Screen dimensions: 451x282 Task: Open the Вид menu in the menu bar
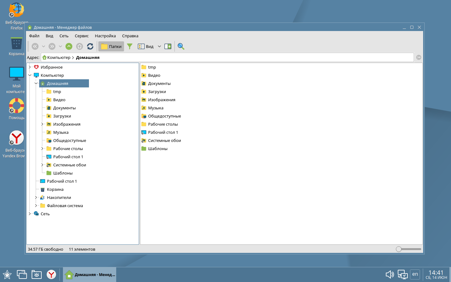(x=49, y=36)
